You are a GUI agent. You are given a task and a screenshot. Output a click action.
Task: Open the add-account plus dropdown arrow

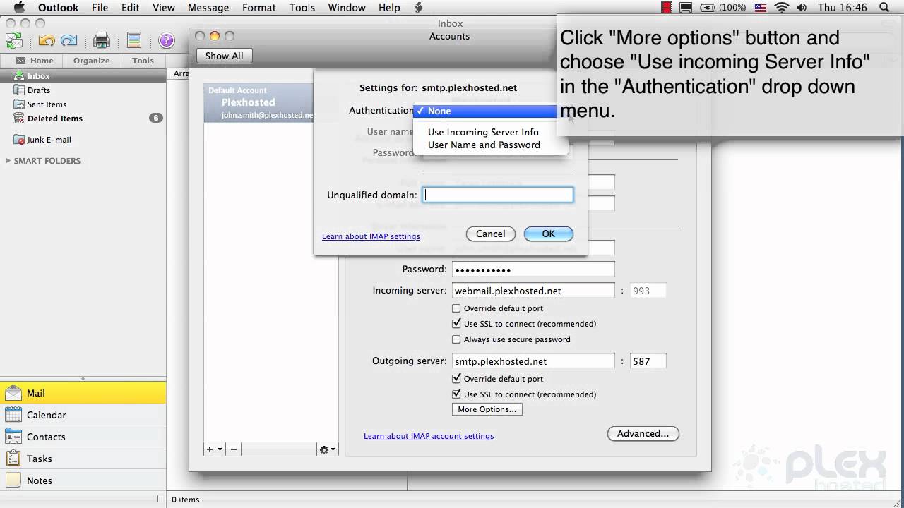(220, 449)
